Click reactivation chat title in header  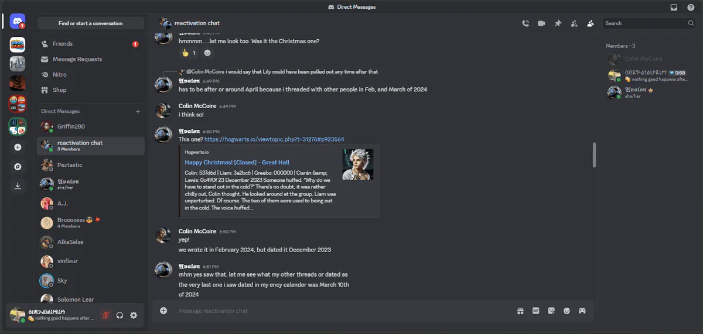coord(197,23)
